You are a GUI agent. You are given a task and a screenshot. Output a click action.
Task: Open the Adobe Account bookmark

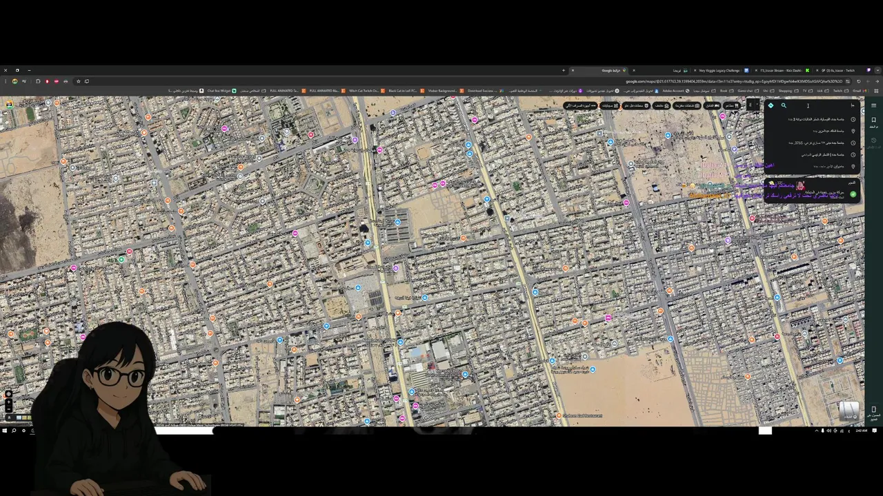point(676,91)
